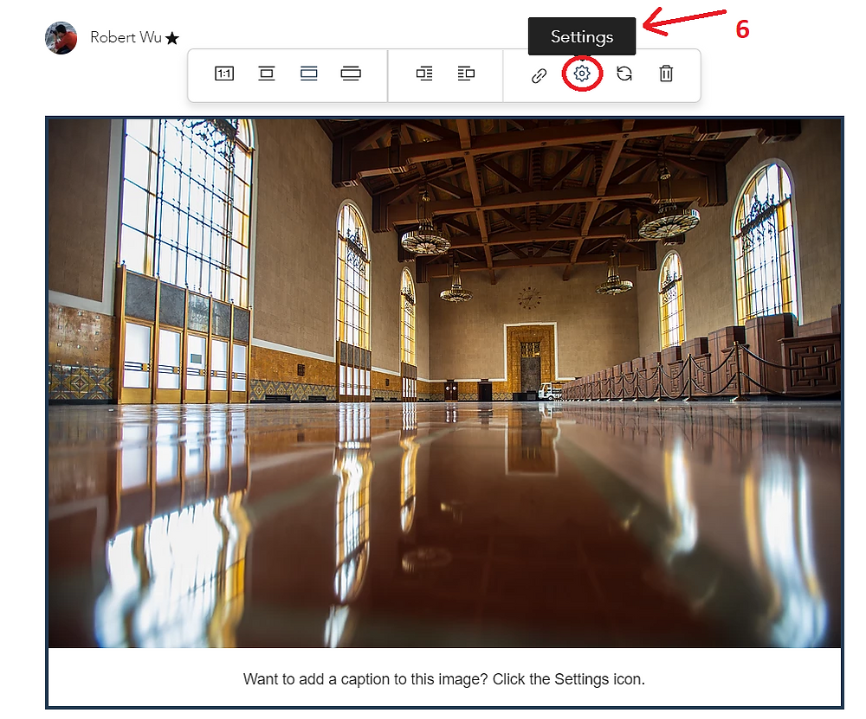Select the caption text below the image
This screenshot has height=719, width=866.
click(x=444, y=678)
